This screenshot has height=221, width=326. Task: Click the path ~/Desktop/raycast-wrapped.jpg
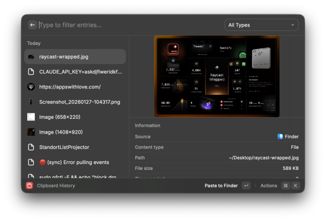coord(263,158)
